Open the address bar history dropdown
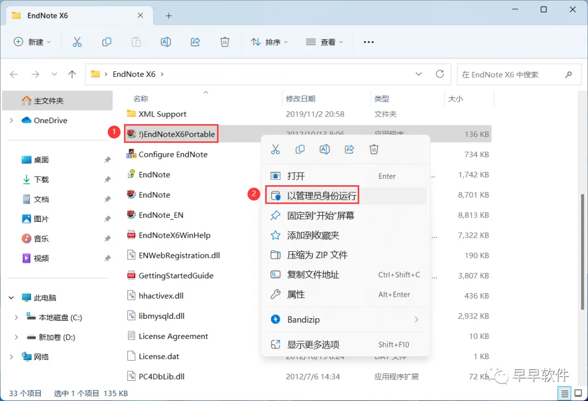Image resolution: width=588 pixels, height=401 pixels. 419,74
